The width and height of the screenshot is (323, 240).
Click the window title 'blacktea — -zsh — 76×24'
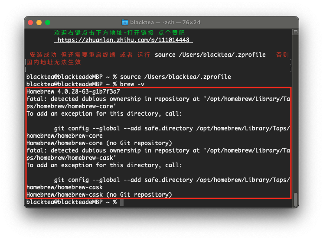tap(165, 22)
